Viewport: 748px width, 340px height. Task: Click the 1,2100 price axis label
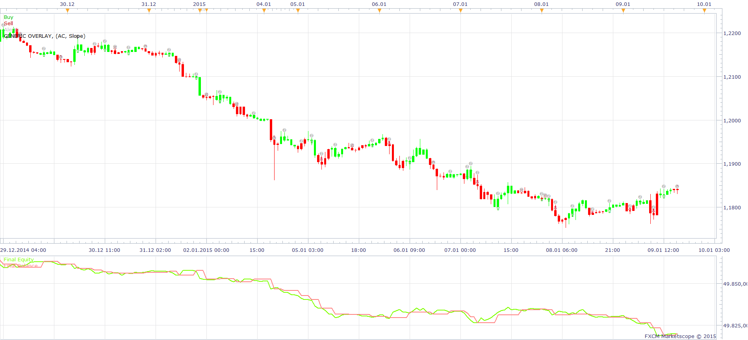[x=732, y=77]
